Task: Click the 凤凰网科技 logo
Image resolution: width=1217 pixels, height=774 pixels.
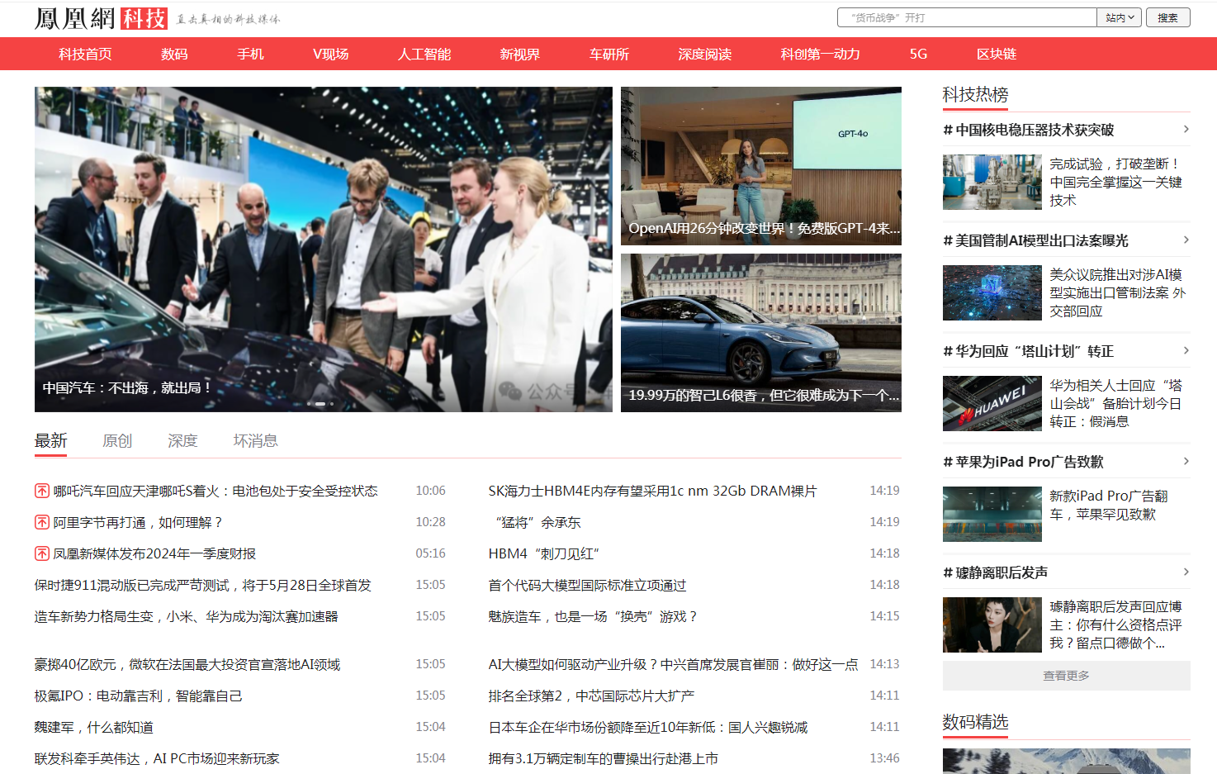Action: 101,18
